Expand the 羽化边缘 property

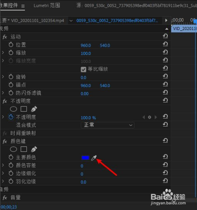click(3, 181)
